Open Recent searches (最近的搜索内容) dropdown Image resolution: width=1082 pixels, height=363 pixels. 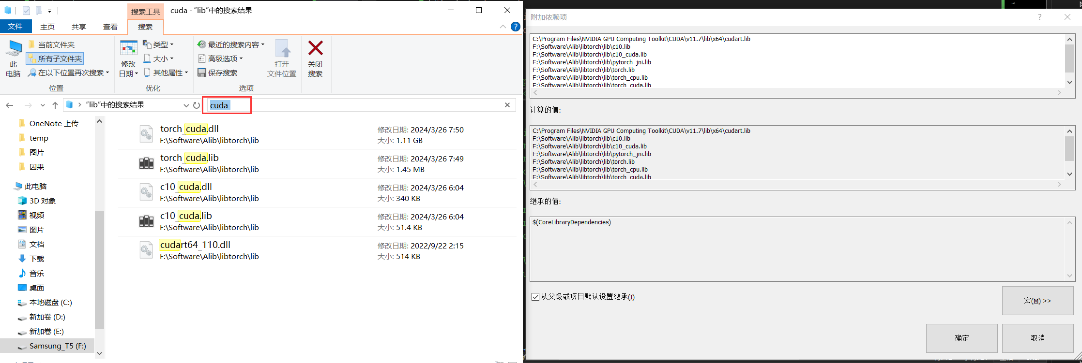[x=231, y=44]
